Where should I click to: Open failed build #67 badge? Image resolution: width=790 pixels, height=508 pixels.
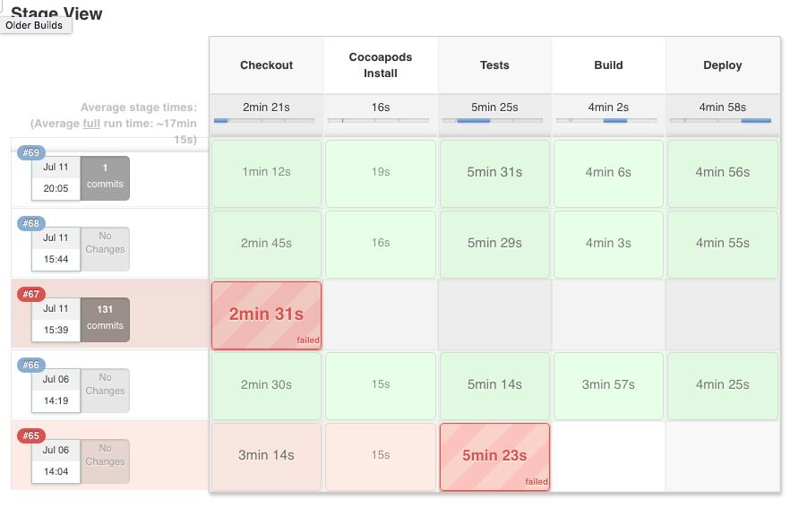click(x=31, y=294)
